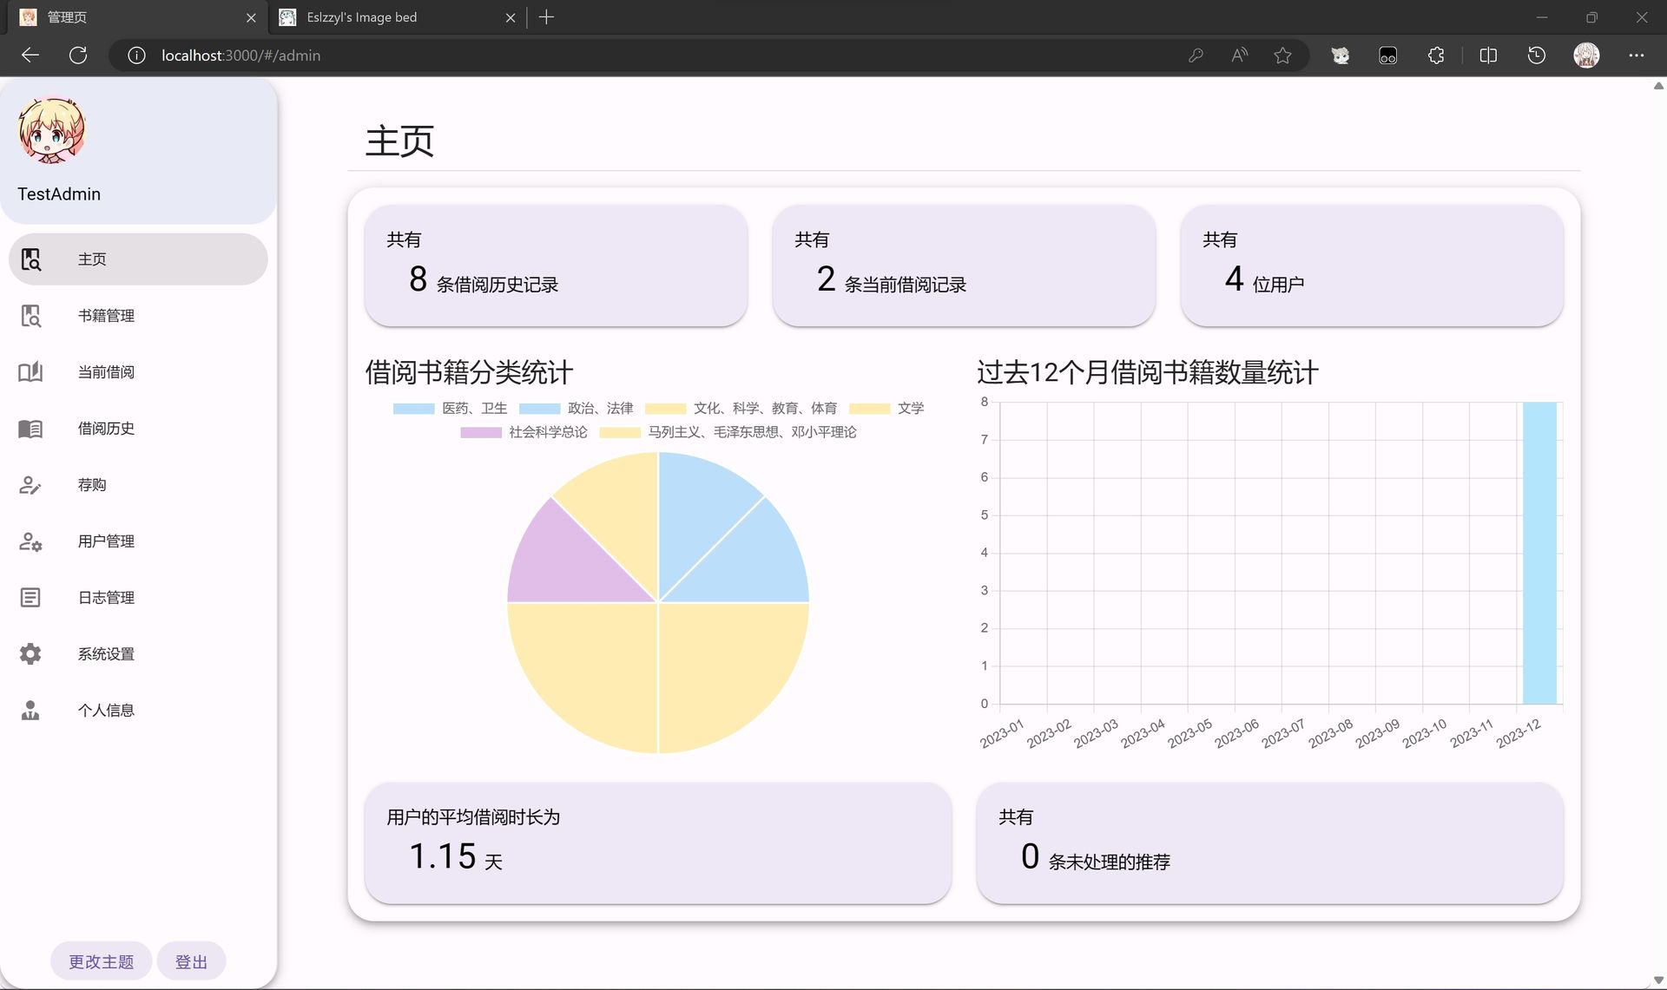This screenshot has width=1667, height=990.
Task: Open the 主页 home sidebar icon
Action: click(30, 259)
